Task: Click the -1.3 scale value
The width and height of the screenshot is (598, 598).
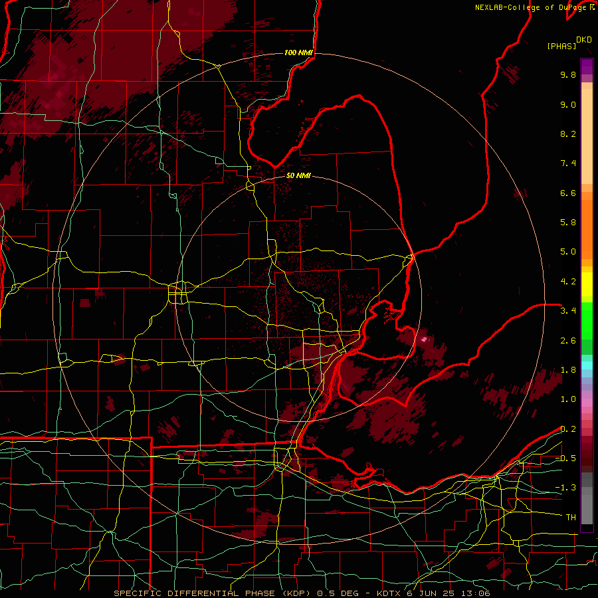Action: click(565, 488)
